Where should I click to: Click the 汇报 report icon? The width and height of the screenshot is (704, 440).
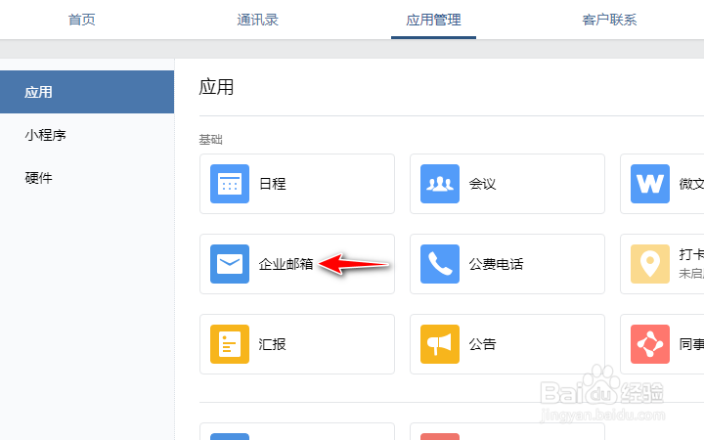coord(230,344)
